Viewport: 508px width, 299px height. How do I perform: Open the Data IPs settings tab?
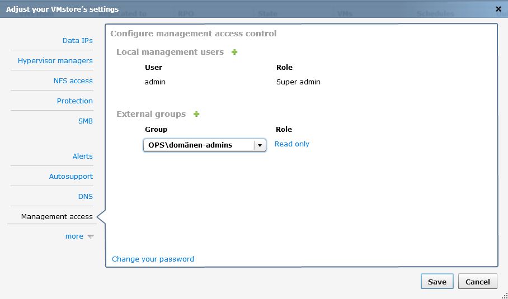77,41
